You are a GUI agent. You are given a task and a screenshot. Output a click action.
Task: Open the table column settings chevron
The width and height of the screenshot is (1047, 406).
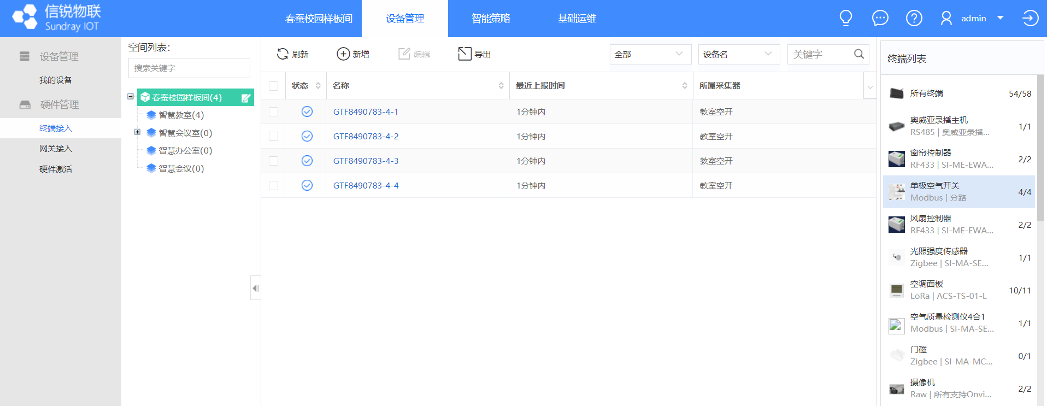coord(870,87)
